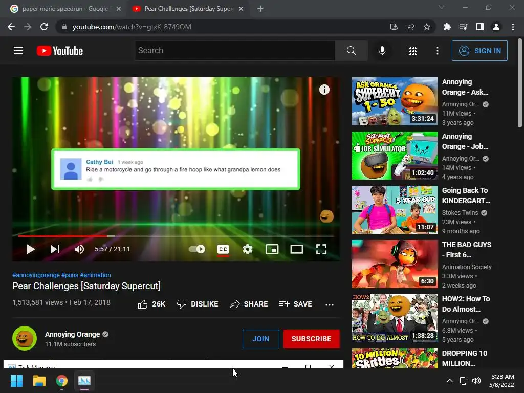Close the Pear Challenges tab

coord(241,9)
